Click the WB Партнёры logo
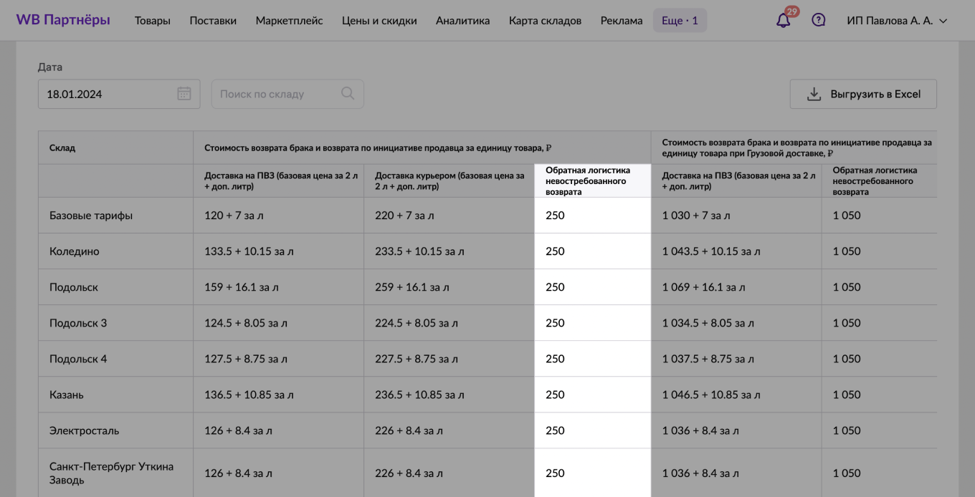This screenshot has width=975, height=497. (x=63, y=20)
